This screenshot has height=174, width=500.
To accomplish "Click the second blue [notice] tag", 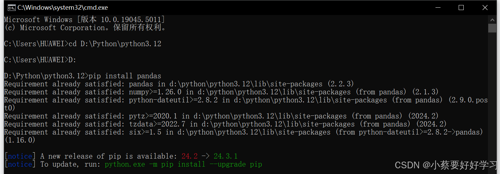I will (20, 164).
